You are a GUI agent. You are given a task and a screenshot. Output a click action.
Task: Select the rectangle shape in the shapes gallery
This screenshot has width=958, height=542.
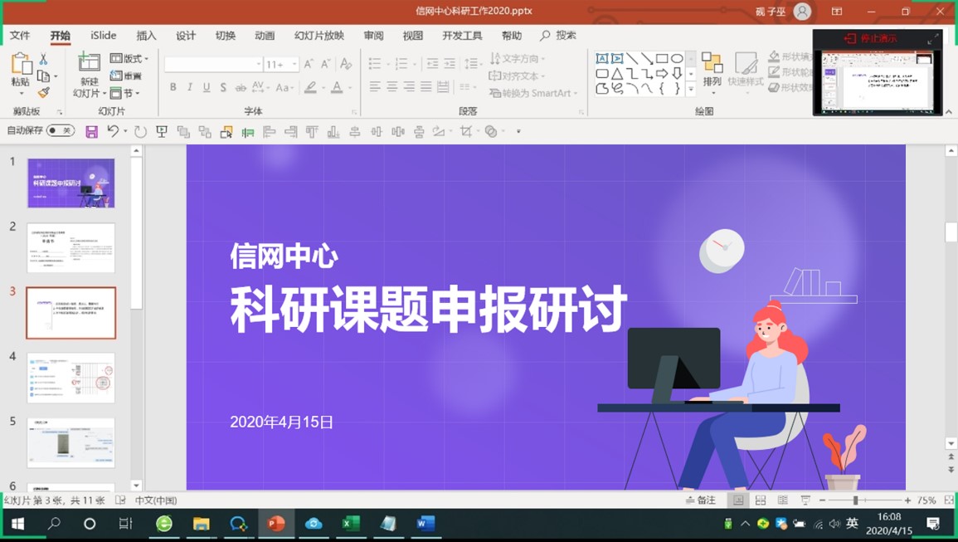[661, 59]
